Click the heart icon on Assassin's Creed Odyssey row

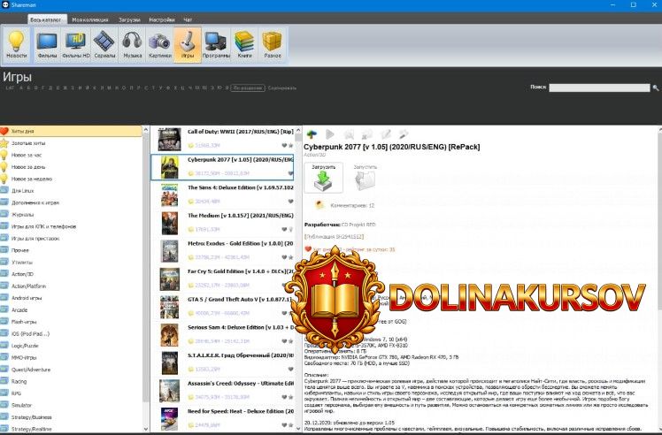tap(284, 397)
